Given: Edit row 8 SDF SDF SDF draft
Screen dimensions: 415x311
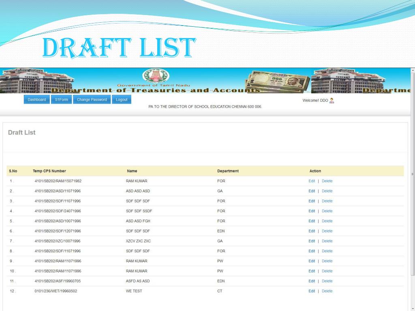Looking at the screenshot, I should 312,251.
